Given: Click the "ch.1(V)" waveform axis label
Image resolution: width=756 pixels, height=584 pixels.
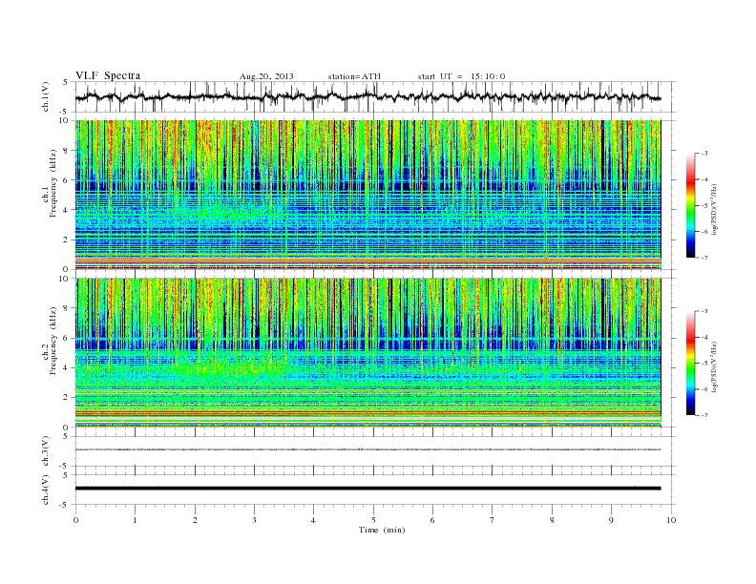Looking at the screenshot, I should 46,96.
